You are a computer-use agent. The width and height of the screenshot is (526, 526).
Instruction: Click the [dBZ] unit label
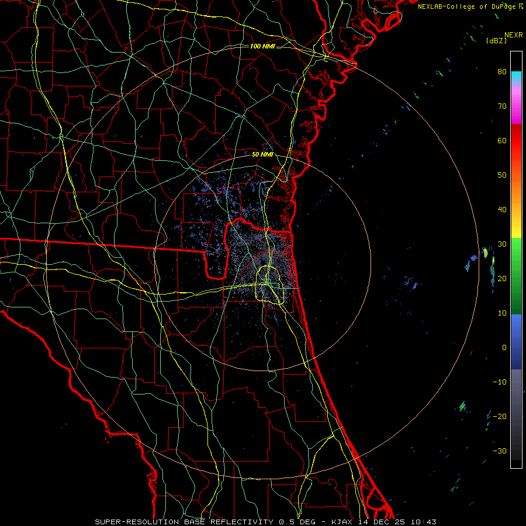point(496,40)
